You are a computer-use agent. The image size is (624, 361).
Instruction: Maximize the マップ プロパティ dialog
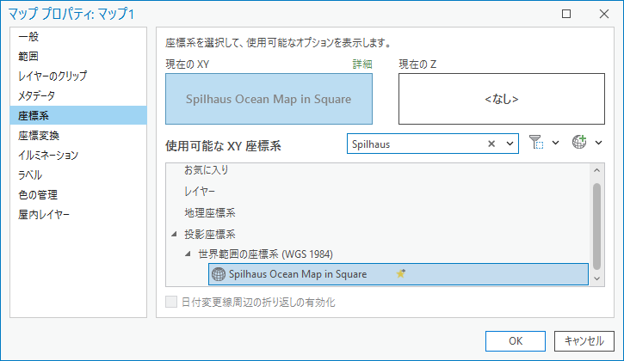coord(566,14)
